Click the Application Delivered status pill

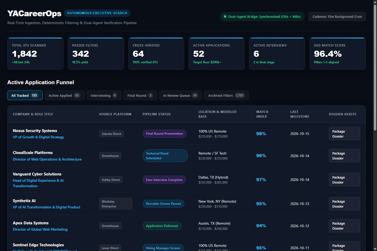point(162,226)
